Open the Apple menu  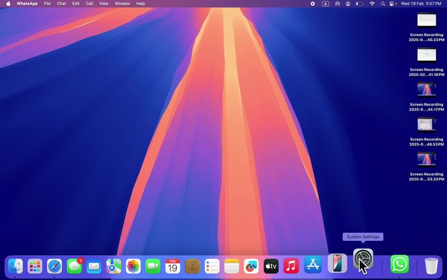click(8, 4)
